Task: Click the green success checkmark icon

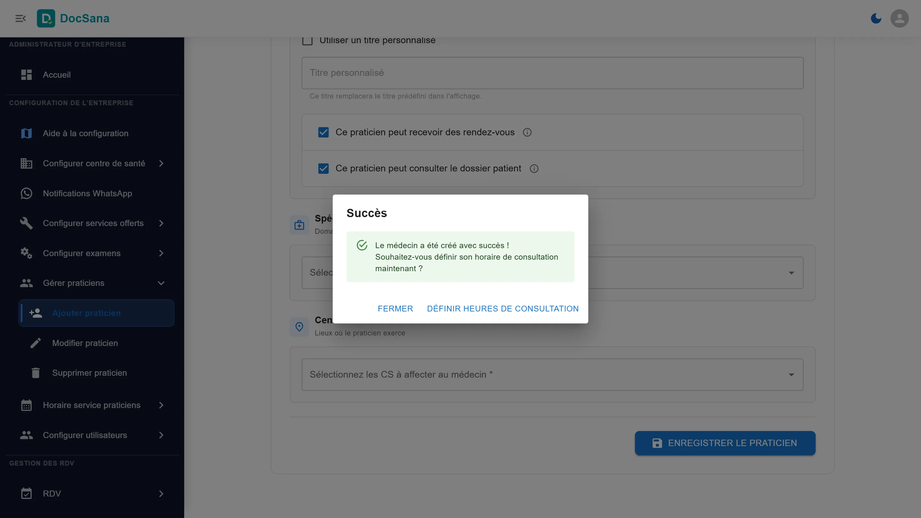Action: tap(362, 245)
